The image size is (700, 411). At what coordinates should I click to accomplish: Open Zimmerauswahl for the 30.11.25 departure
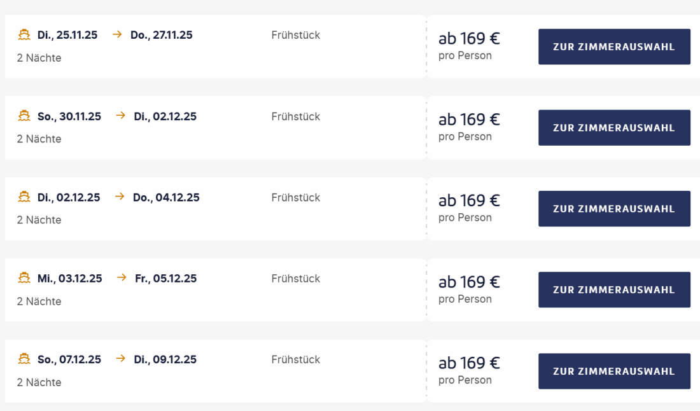tap(614, 128)
